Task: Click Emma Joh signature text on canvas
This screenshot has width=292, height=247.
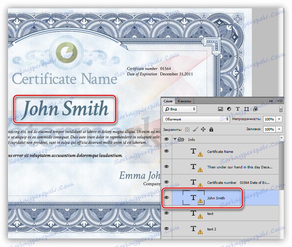Action: pyautogui.click(x=140, y=176)
